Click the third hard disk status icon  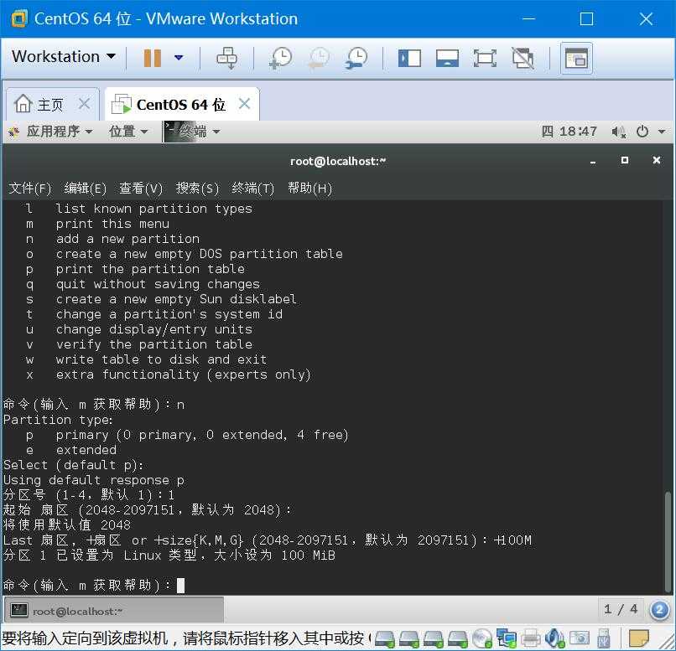(434, 638)
